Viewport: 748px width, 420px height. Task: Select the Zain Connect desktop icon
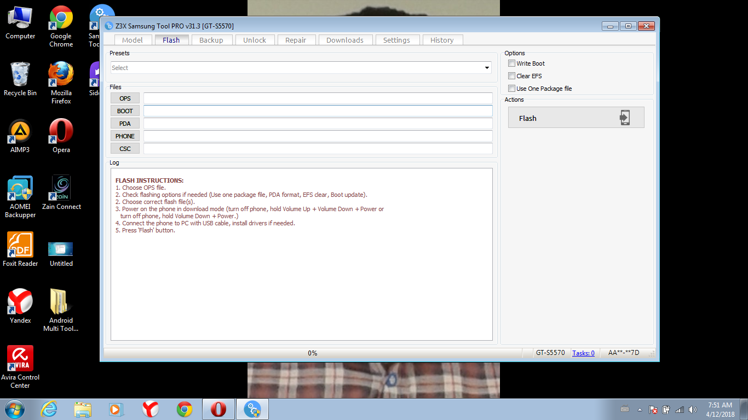(x=61, y=193)
